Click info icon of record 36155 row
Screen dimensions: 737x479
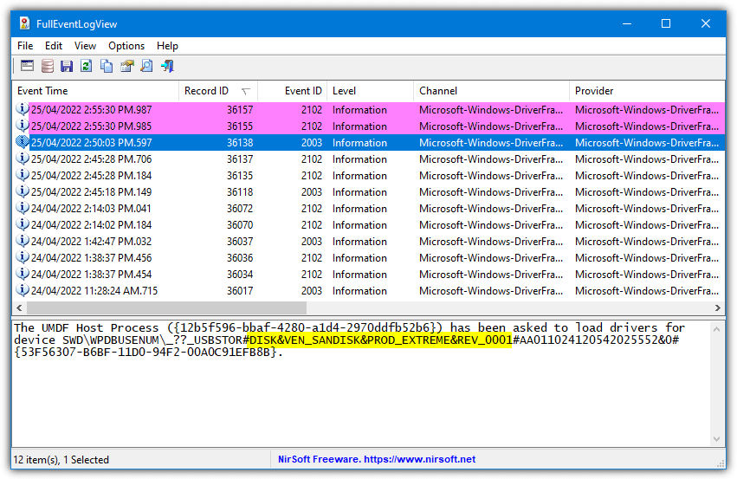[x=23, y=126]
